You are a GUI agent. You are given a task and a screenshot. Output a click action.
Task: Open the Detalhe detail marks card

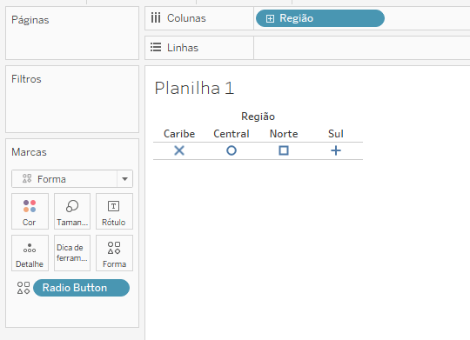coord(30,253)
